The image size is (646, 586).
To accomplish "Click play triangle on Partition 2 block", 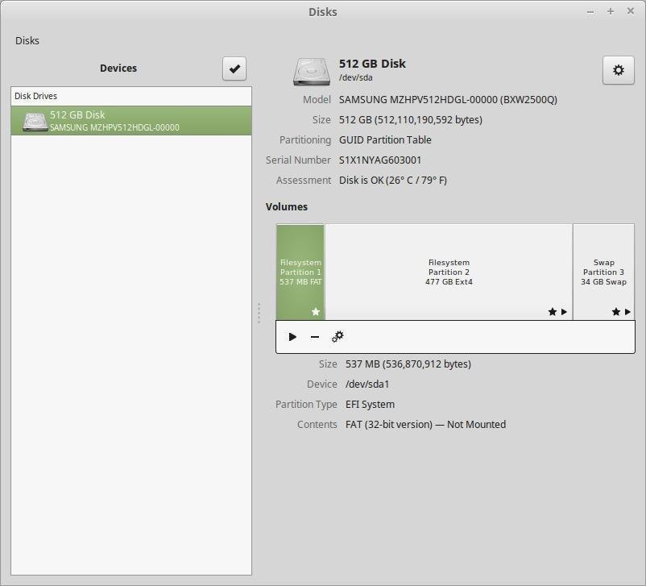I will pos(564,312).
